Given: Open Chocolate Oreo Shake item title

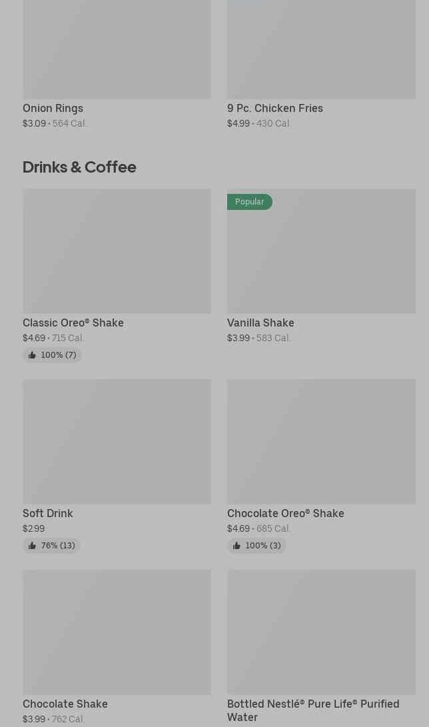Looking at the screenshot, I should click(285, 513).
